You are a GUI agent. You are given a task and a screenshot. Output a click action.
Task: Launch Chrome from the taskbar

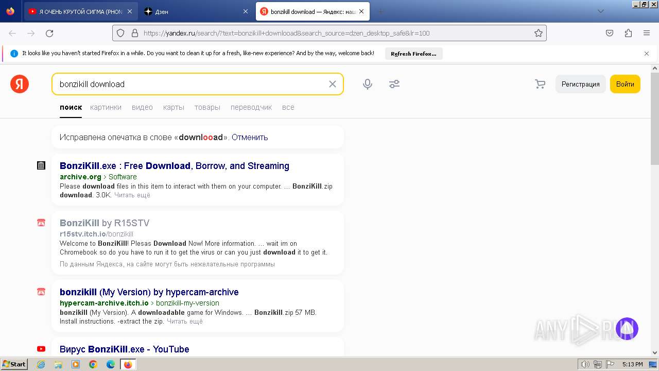(x=93, y=364)
